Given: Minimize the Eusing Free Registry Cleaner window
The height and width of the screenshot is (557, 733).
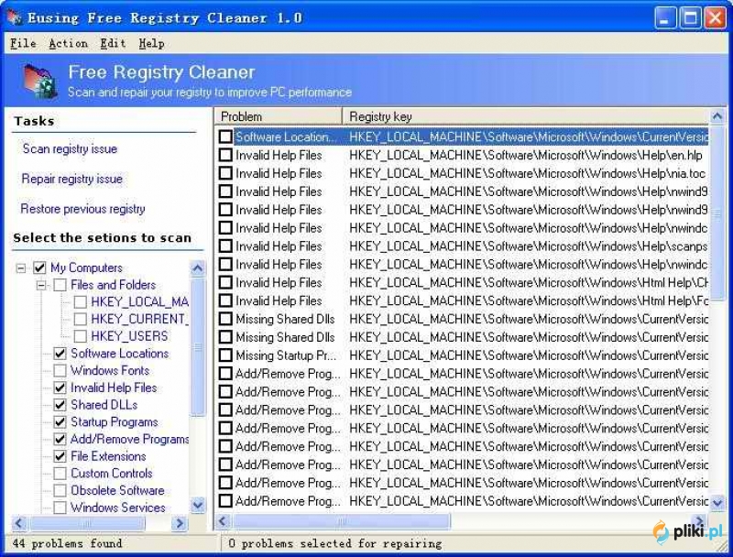Looking at the screenshot, I should (x=665, y=18).
